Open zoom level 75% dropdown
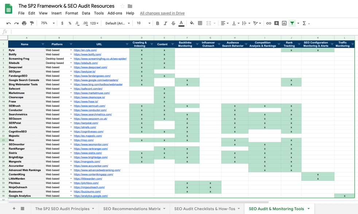 48,23
